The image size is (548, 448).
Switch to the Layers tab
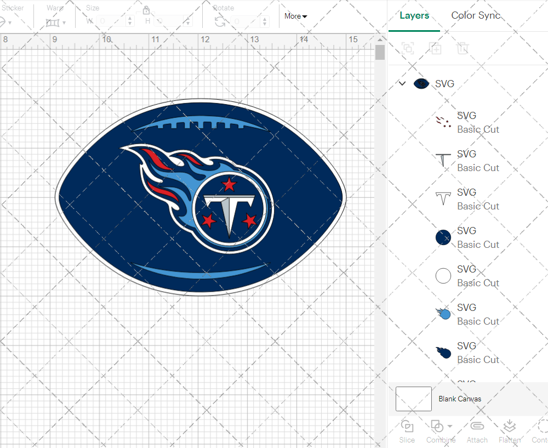click(x=414, y=15)
